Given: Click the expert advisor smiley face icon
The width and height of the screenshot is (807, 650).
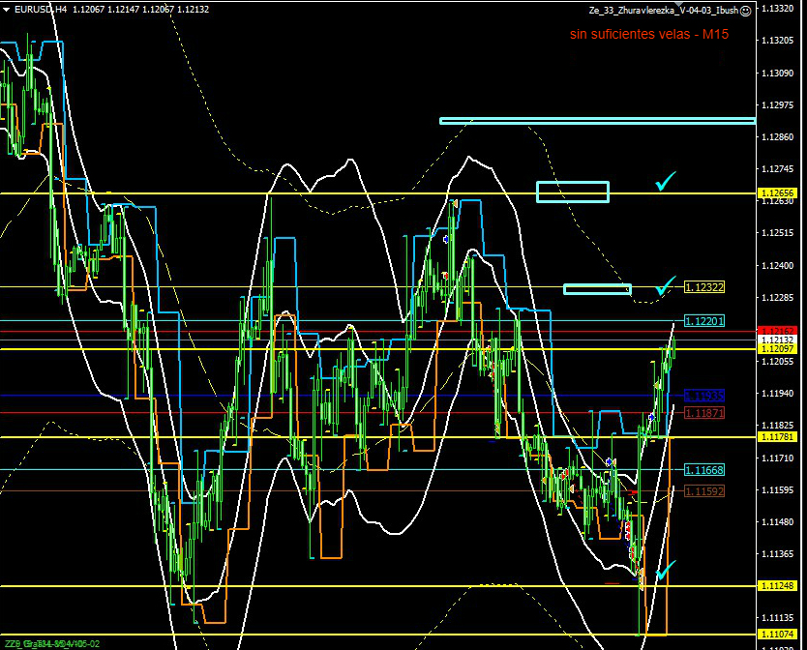Looking at the screenshot, I should [746, 10].
